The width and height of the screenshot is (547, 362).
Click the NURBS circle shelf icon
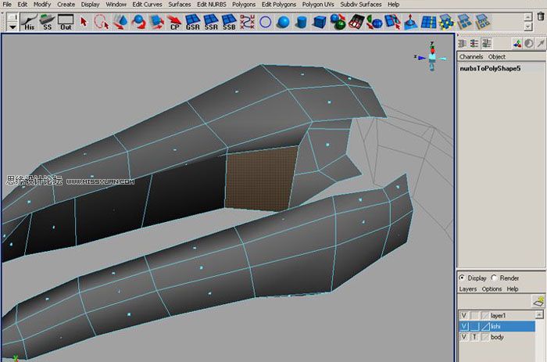click(x=266, y=21)
